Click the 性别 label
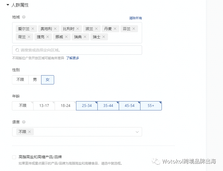This screenshot has height=171, width=223. point(16,70)
